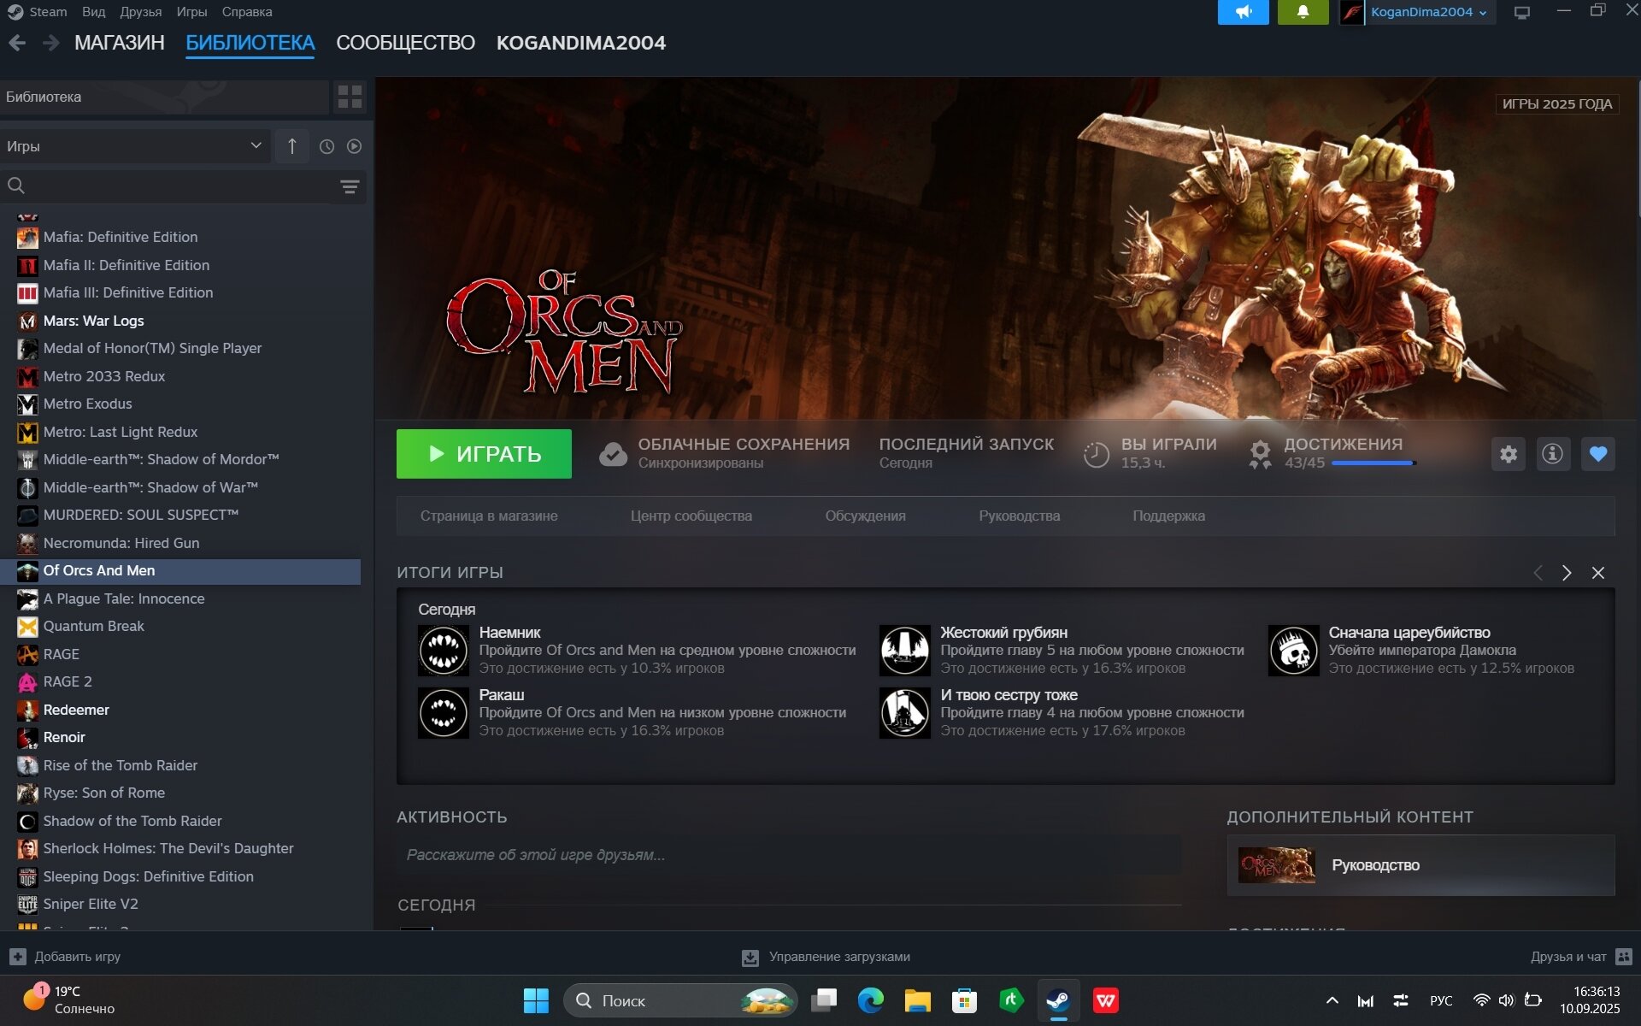Screen dimensions: 1641x1026
Task: Open Центр сообщества link
Action: coord(691,516)
